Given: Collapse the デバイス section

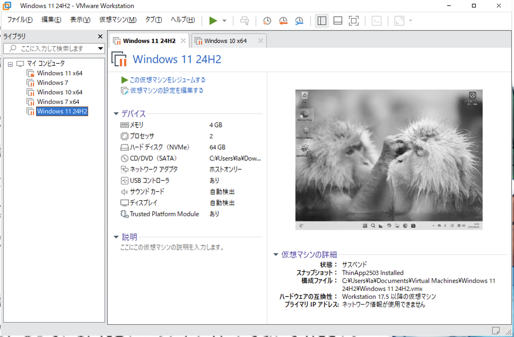Looking at the screenshot, I should 116,114.
